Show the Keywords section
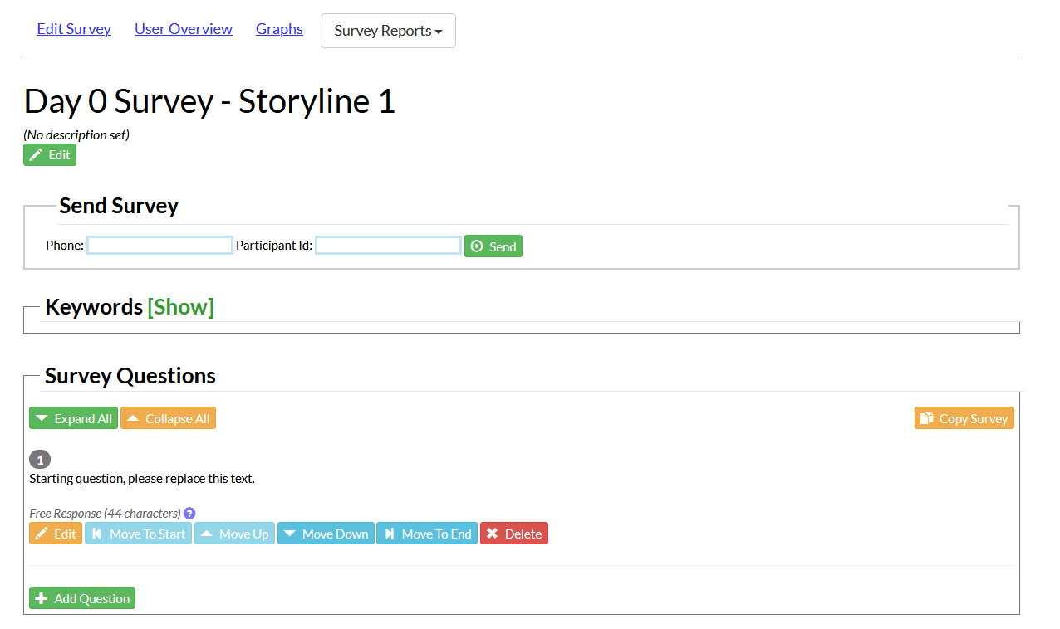The image size is (1060, 629). click(180, 307)
